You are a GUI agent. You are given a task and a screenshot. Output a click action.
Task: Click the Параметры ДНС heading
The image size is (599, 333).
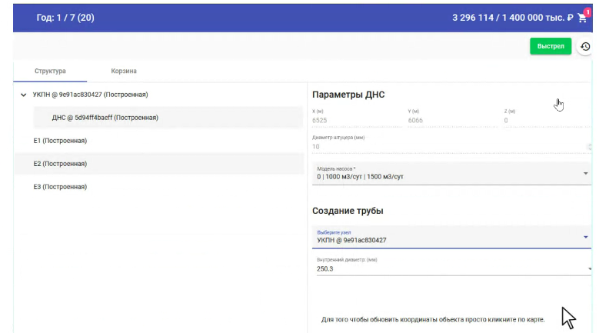(x=348, y=95)
